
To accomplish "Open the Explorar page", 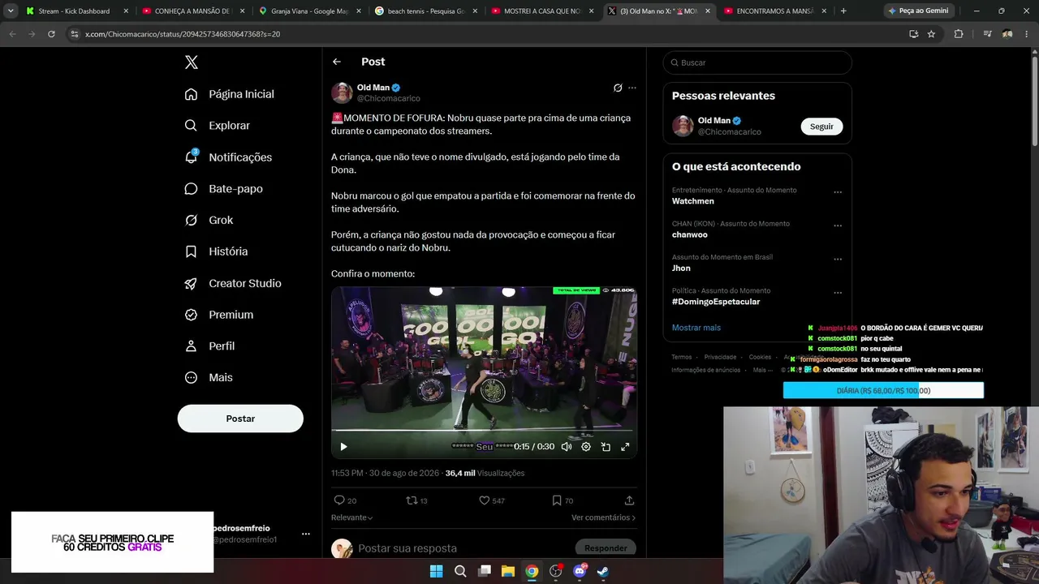I will tap(218, 126).
